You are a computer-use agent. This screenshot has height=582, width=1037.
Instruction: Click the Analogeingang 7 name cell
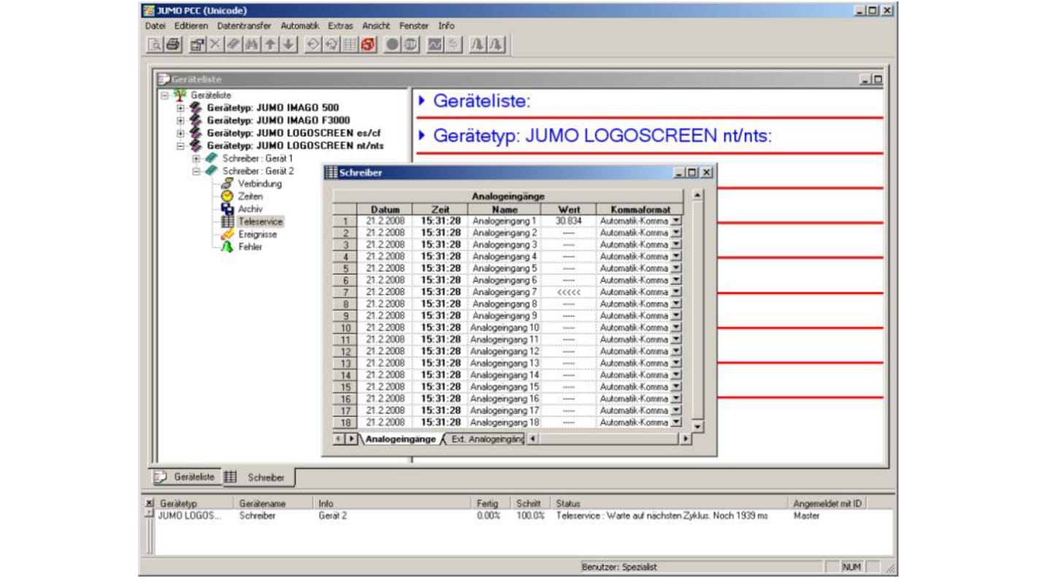[505, 292]
